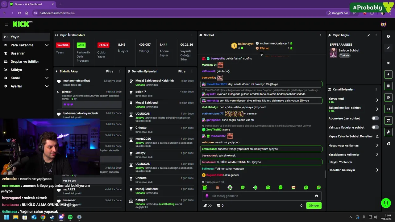Click the shop icon below message box
Viewport: 395px width, 222px height.
tap(218, 206)
